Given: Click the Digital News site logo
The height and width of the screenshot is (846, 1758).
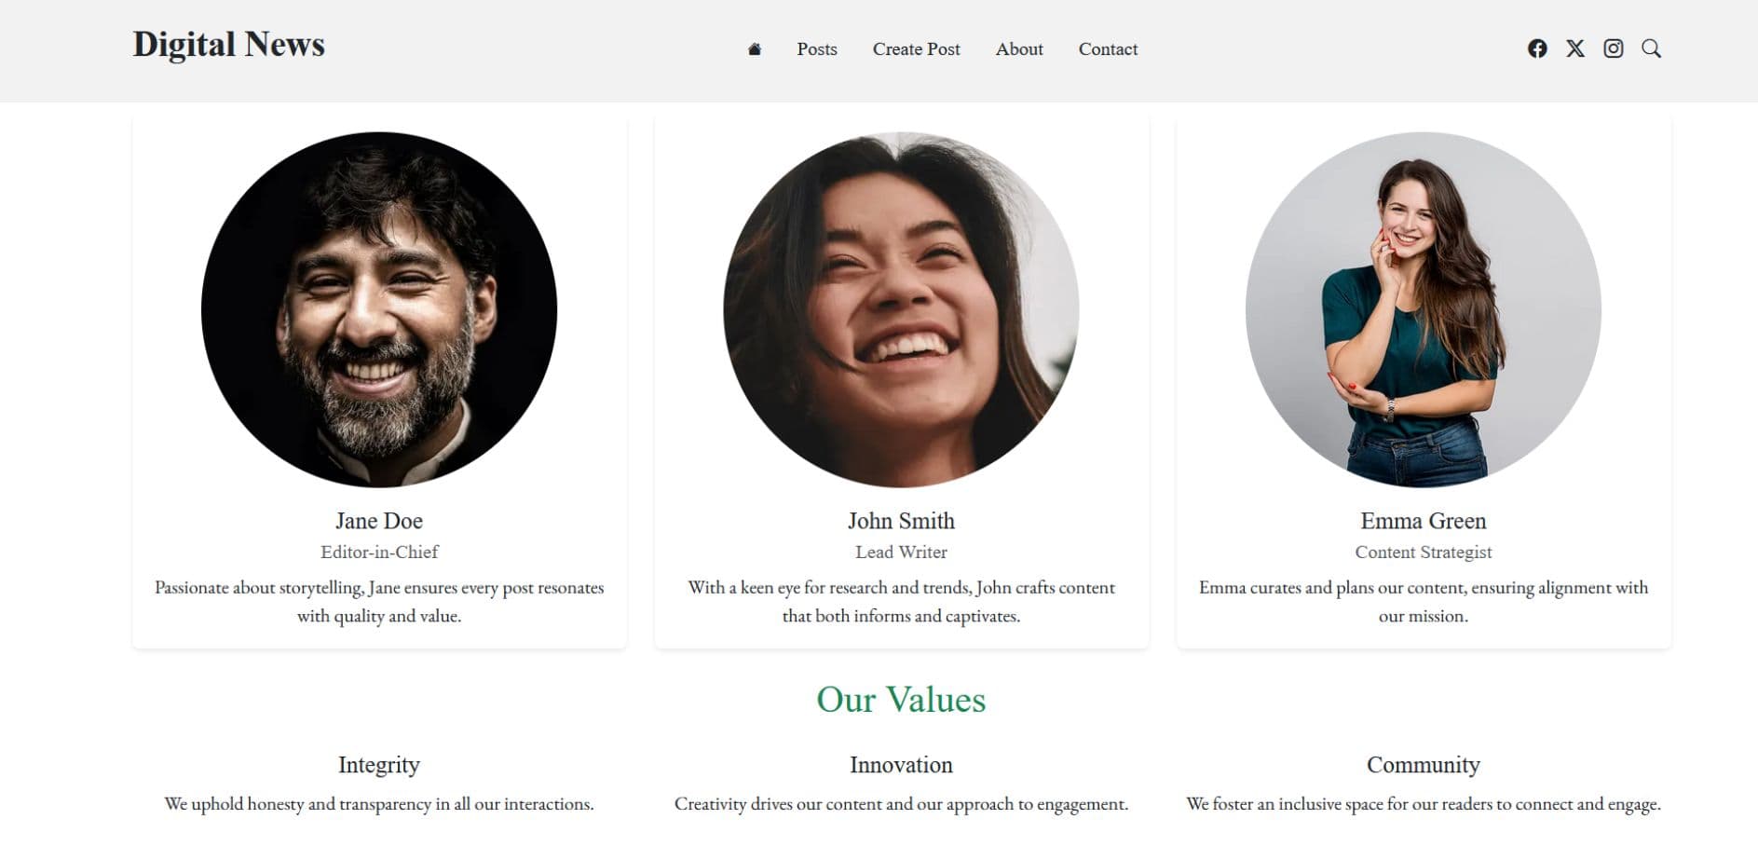Looking at the screenshot, I should coord(228,45).
